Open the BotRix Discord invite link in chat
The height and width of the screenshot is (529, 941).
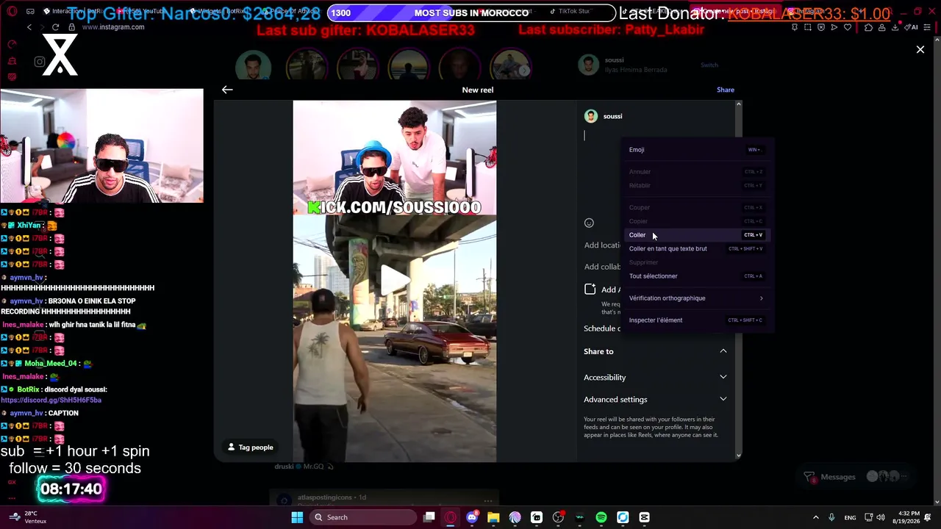click(x=51, y=400)
